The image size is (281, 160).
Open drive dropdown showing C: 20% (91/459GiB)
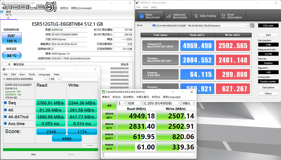click(x=162, y=103)
